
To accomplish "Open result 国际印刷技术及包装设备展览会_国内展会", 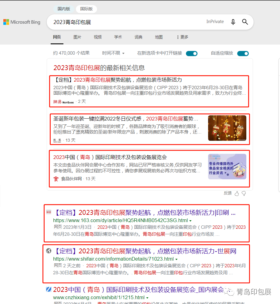I will tap(138, 290).
